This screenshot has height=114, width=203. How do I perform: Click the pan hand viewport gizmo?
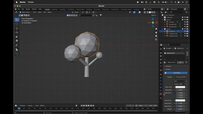point(156,32)
